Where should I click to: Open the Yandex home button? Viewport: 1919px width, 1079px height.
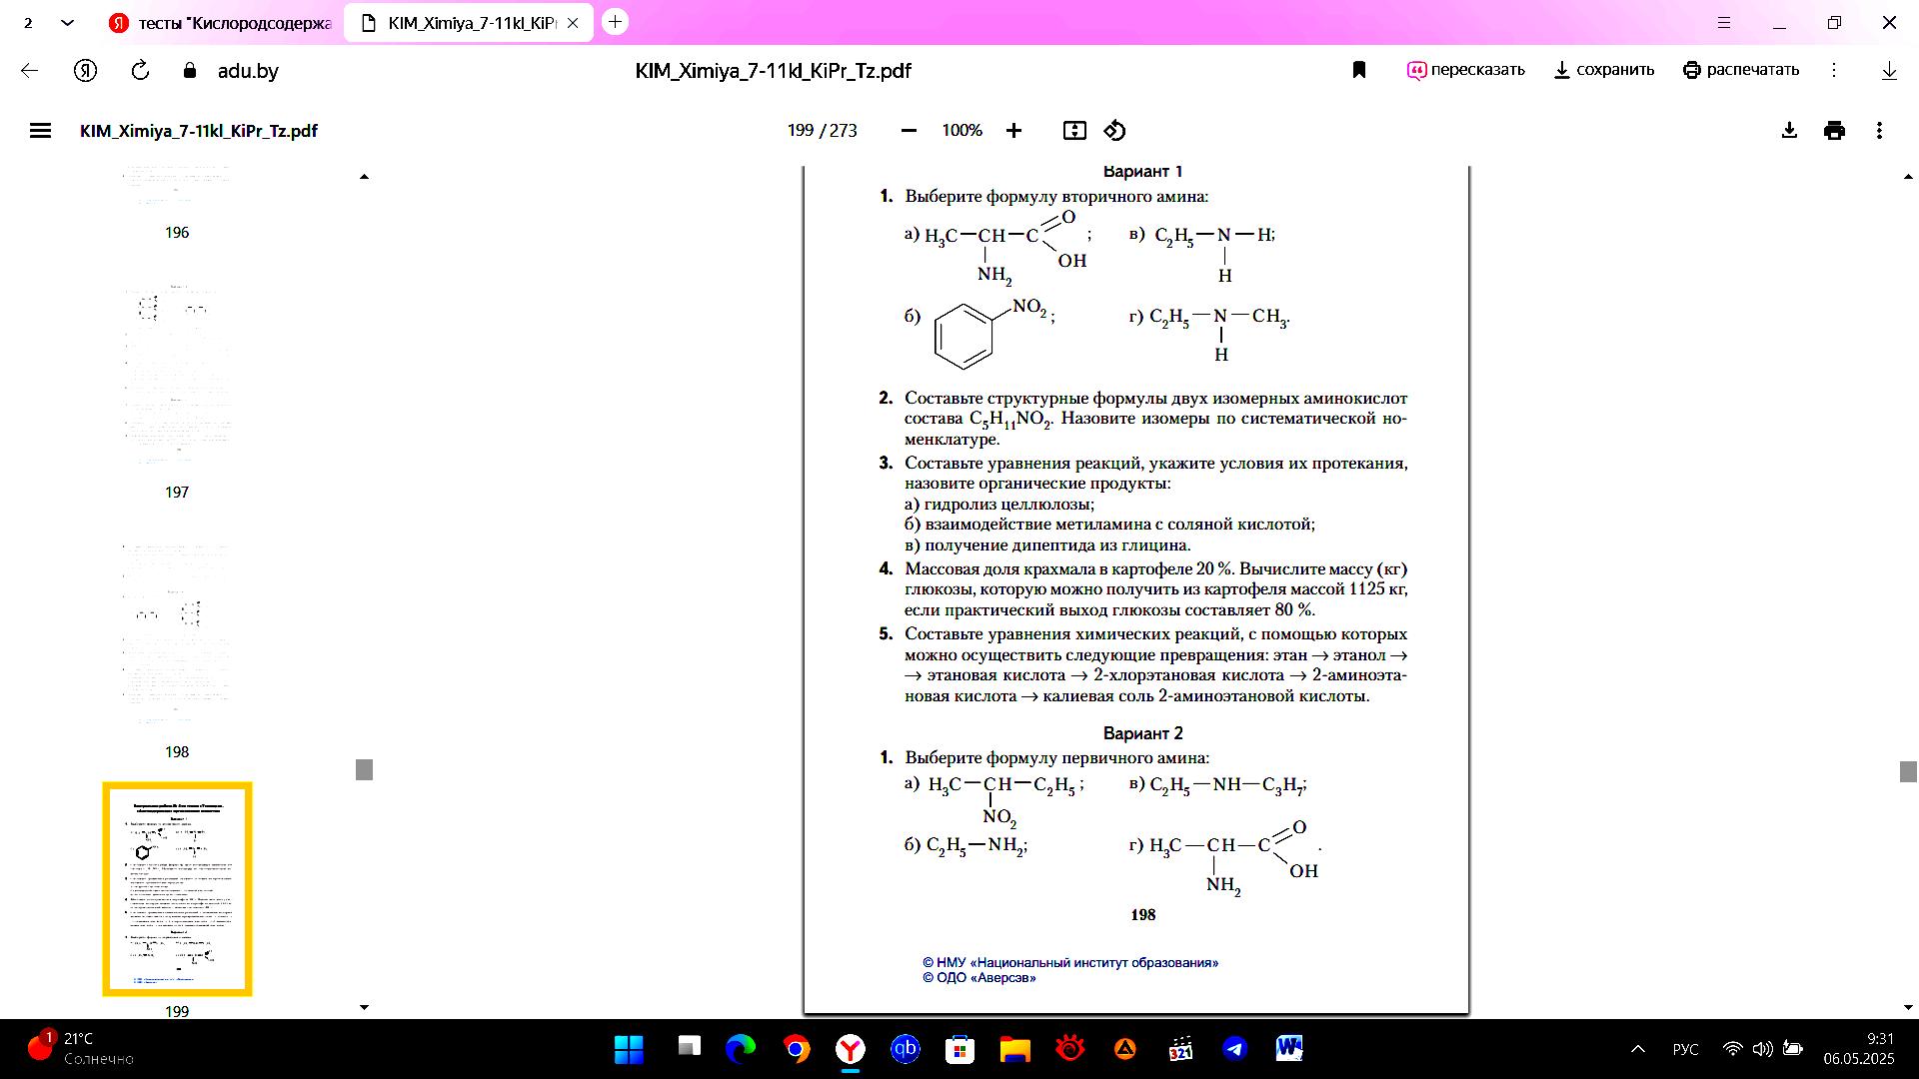click(x=86, y=70)
